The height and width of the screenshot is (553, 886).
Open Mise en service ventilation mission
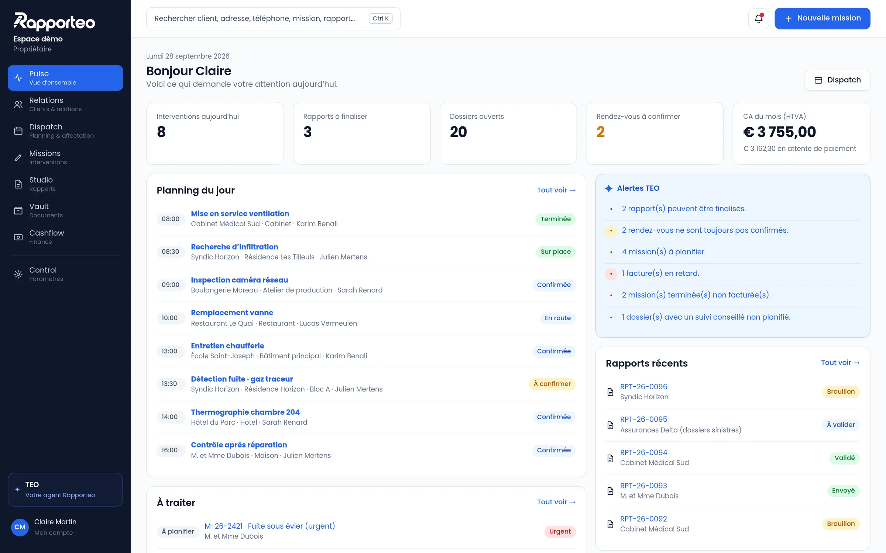(240, 214)
